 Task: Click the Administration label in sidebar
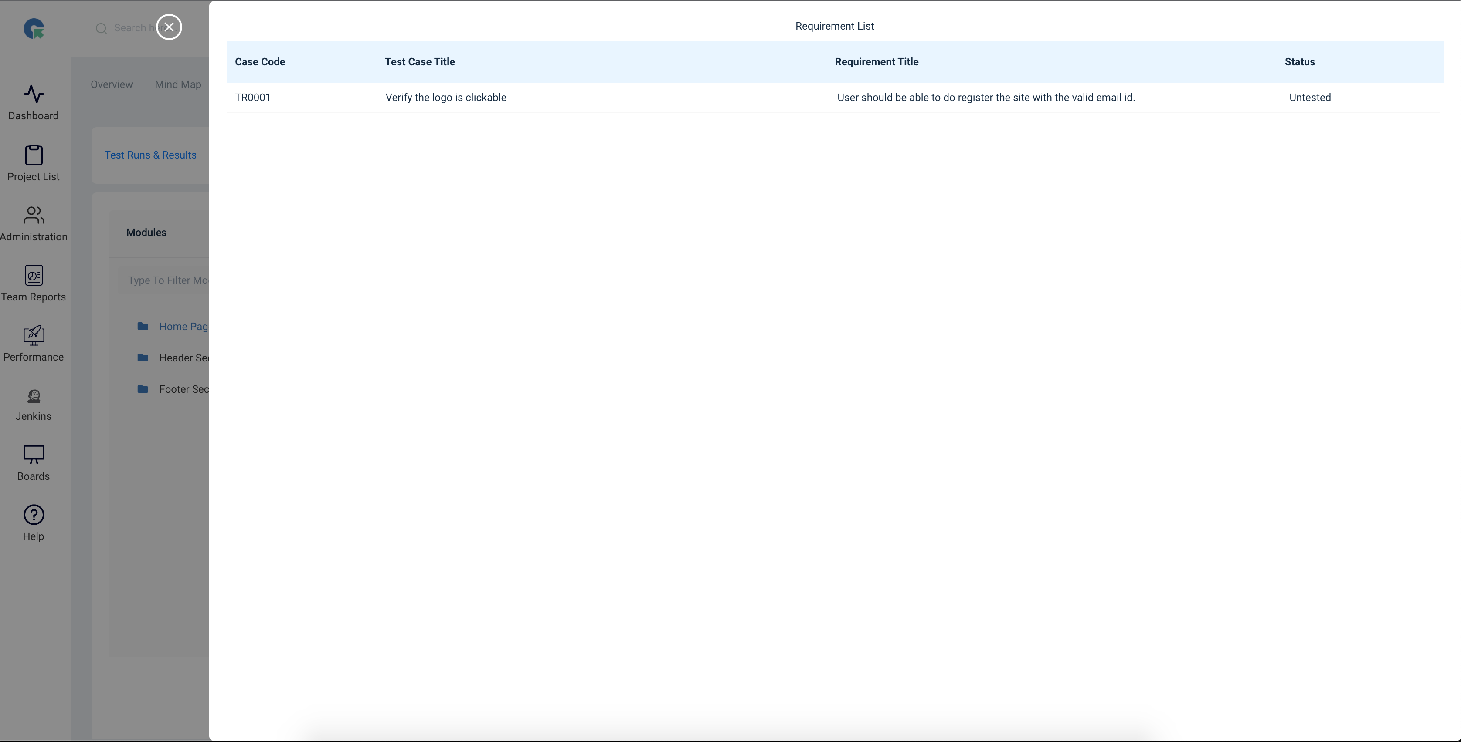[x=34, y=237]
